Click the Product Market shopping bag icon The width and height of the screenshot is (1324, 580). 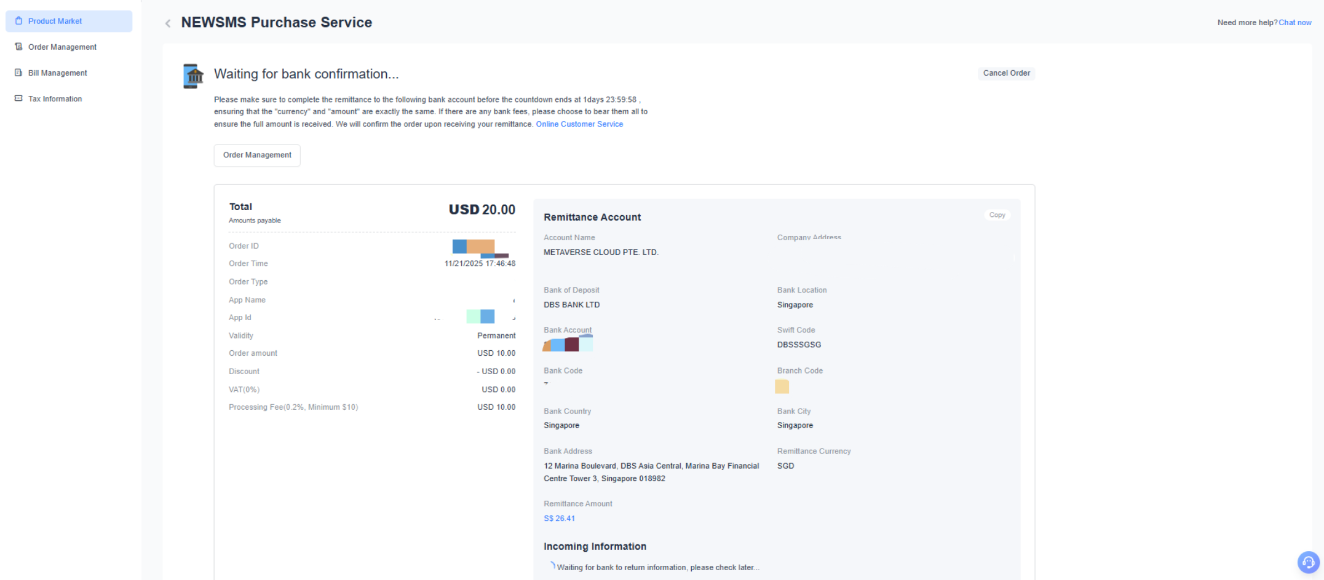[x=18, y=21]
